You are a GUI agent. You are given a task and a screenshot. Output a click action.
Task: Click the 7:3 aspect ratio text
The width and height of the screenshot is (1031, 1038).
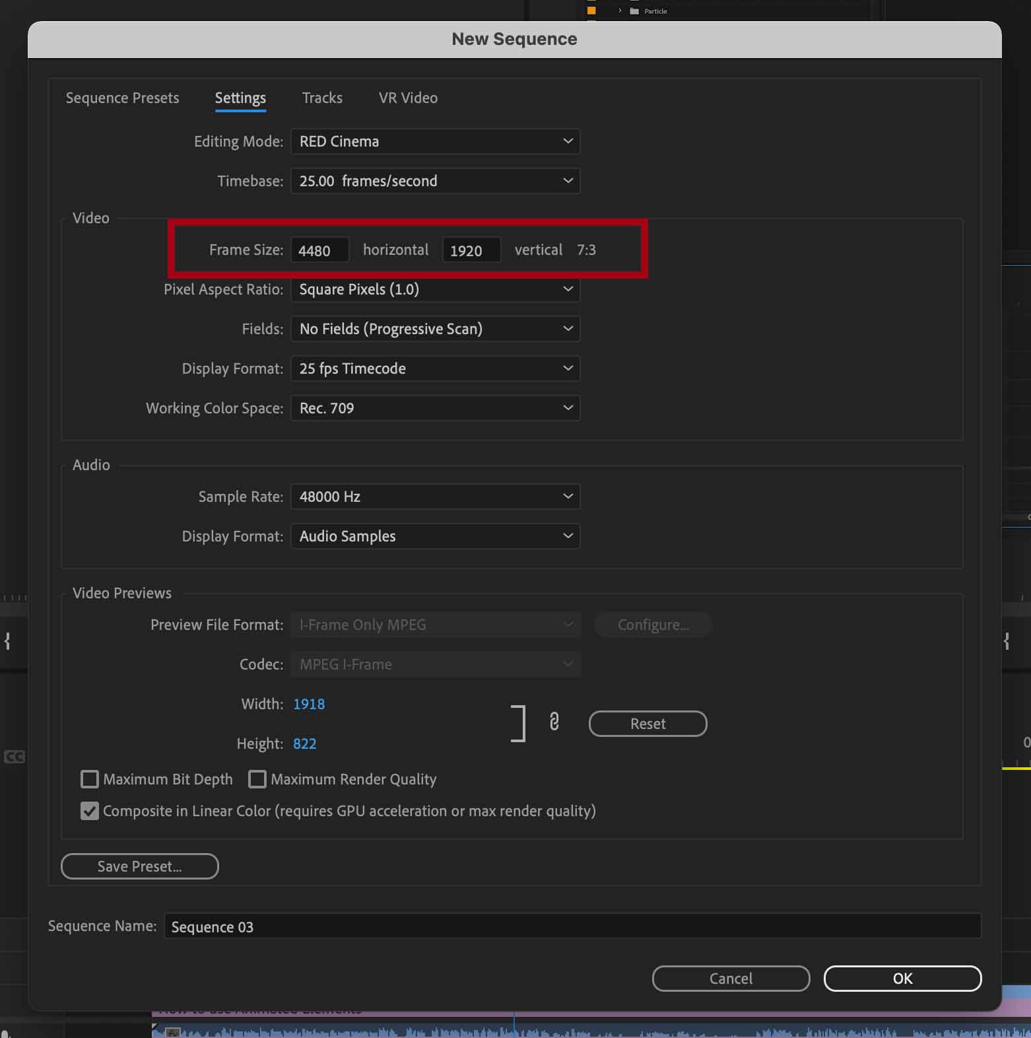(x=586, y=250)
